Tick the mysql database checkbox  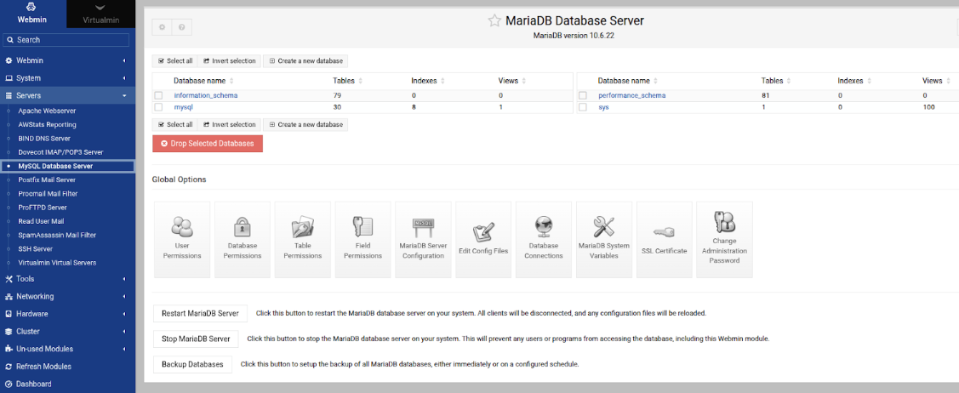tap(159, 107)
